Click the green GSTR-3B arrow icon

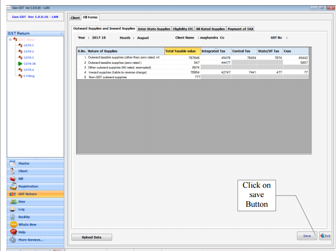[21, 64]
